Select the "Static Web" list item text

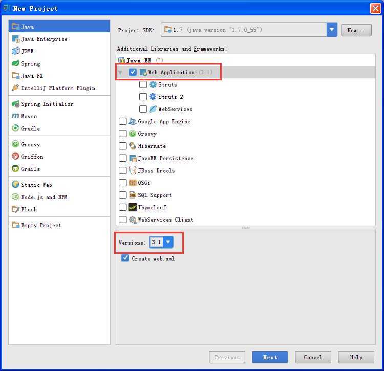click(36, 185)
